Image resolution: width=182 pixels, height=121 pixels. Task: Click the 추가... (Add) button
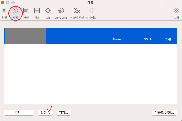point(19,113)
